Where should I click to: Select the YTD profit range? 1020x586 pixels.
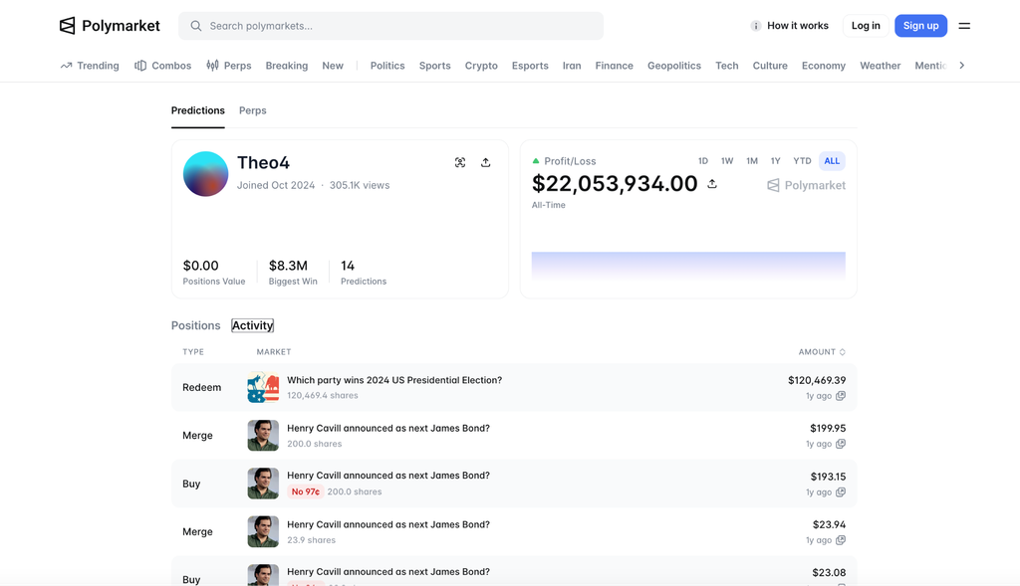coord(802,161)
